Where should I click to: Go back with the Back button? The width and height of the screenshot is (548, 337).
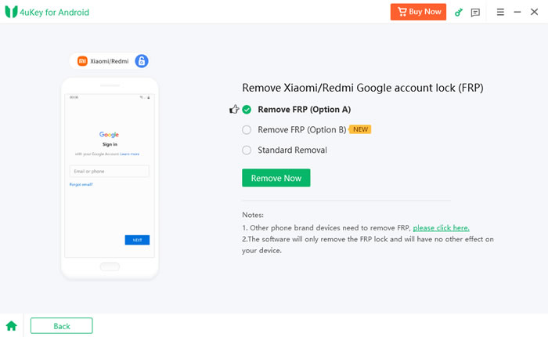(62, 326)
